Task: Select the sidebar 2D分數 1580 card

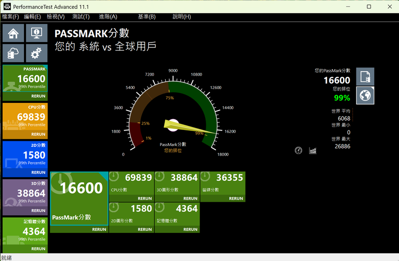Action: click(x=25, y=155)
